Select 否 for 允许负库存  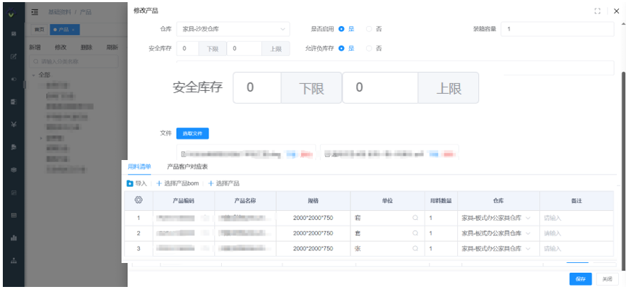[x=369, y=48]
